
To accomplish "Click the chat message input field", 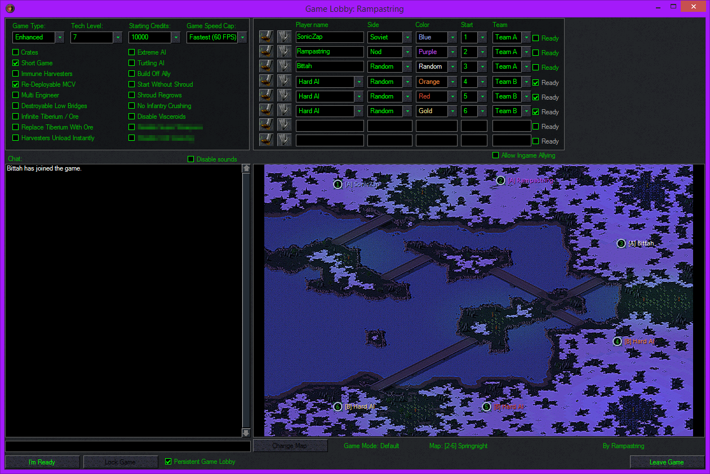I will pos(128,446).
